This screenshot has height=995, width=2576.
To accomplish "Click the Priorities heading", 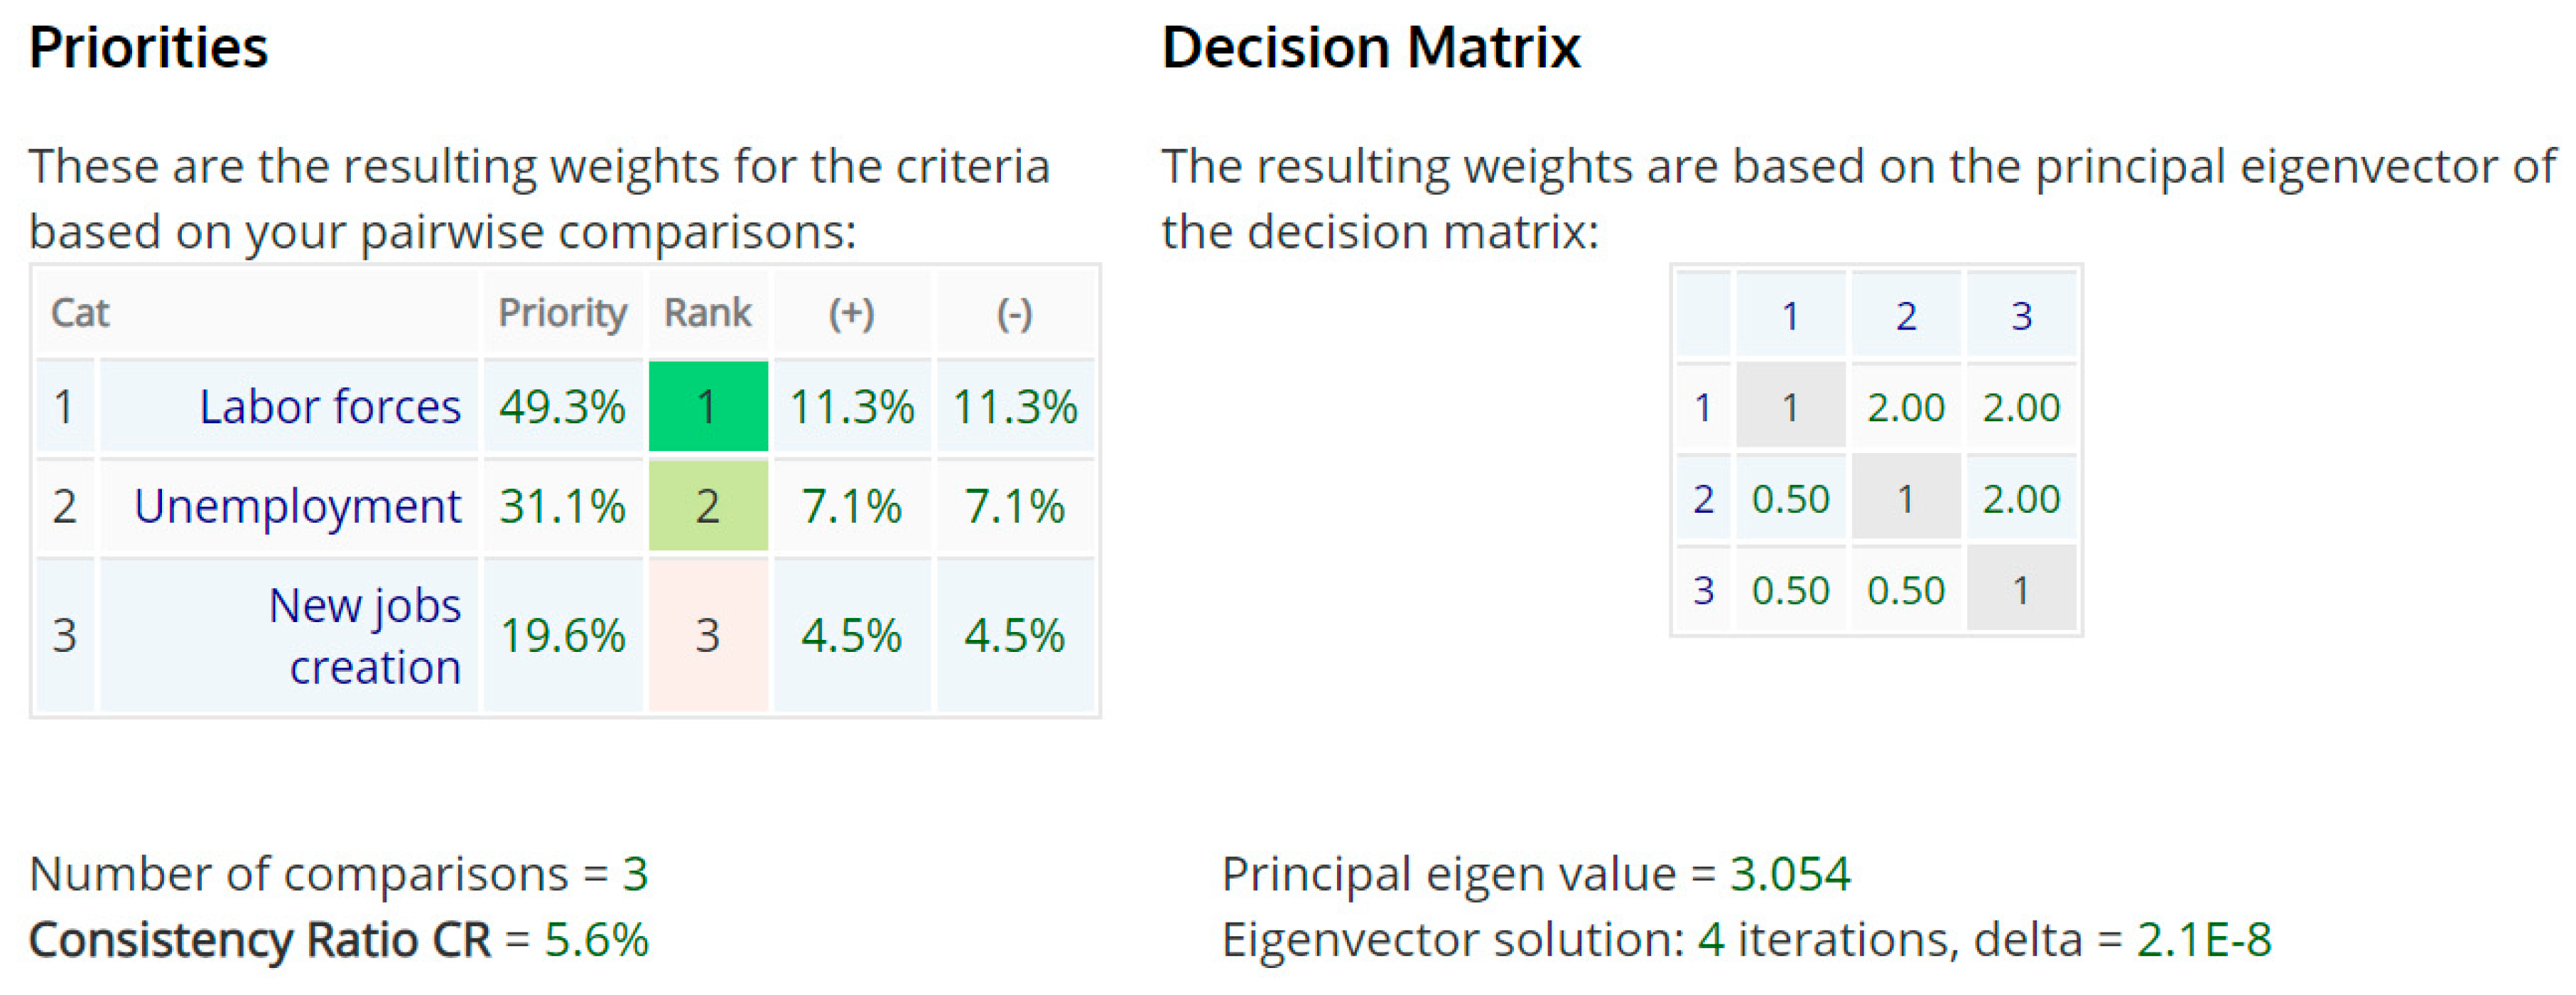I will tap(149, 47).
